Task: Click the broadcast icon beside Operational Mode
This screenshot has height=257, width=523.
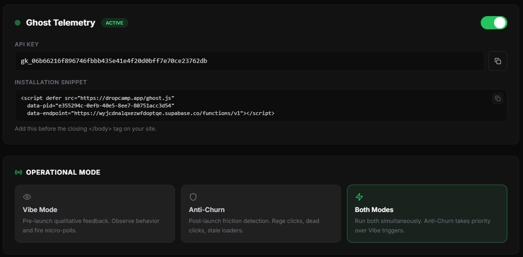Action: [19, 172]
